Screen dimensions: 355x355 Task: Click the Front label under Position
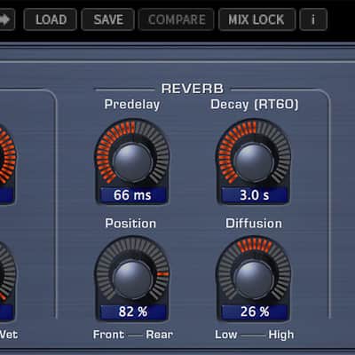(108, 335)
